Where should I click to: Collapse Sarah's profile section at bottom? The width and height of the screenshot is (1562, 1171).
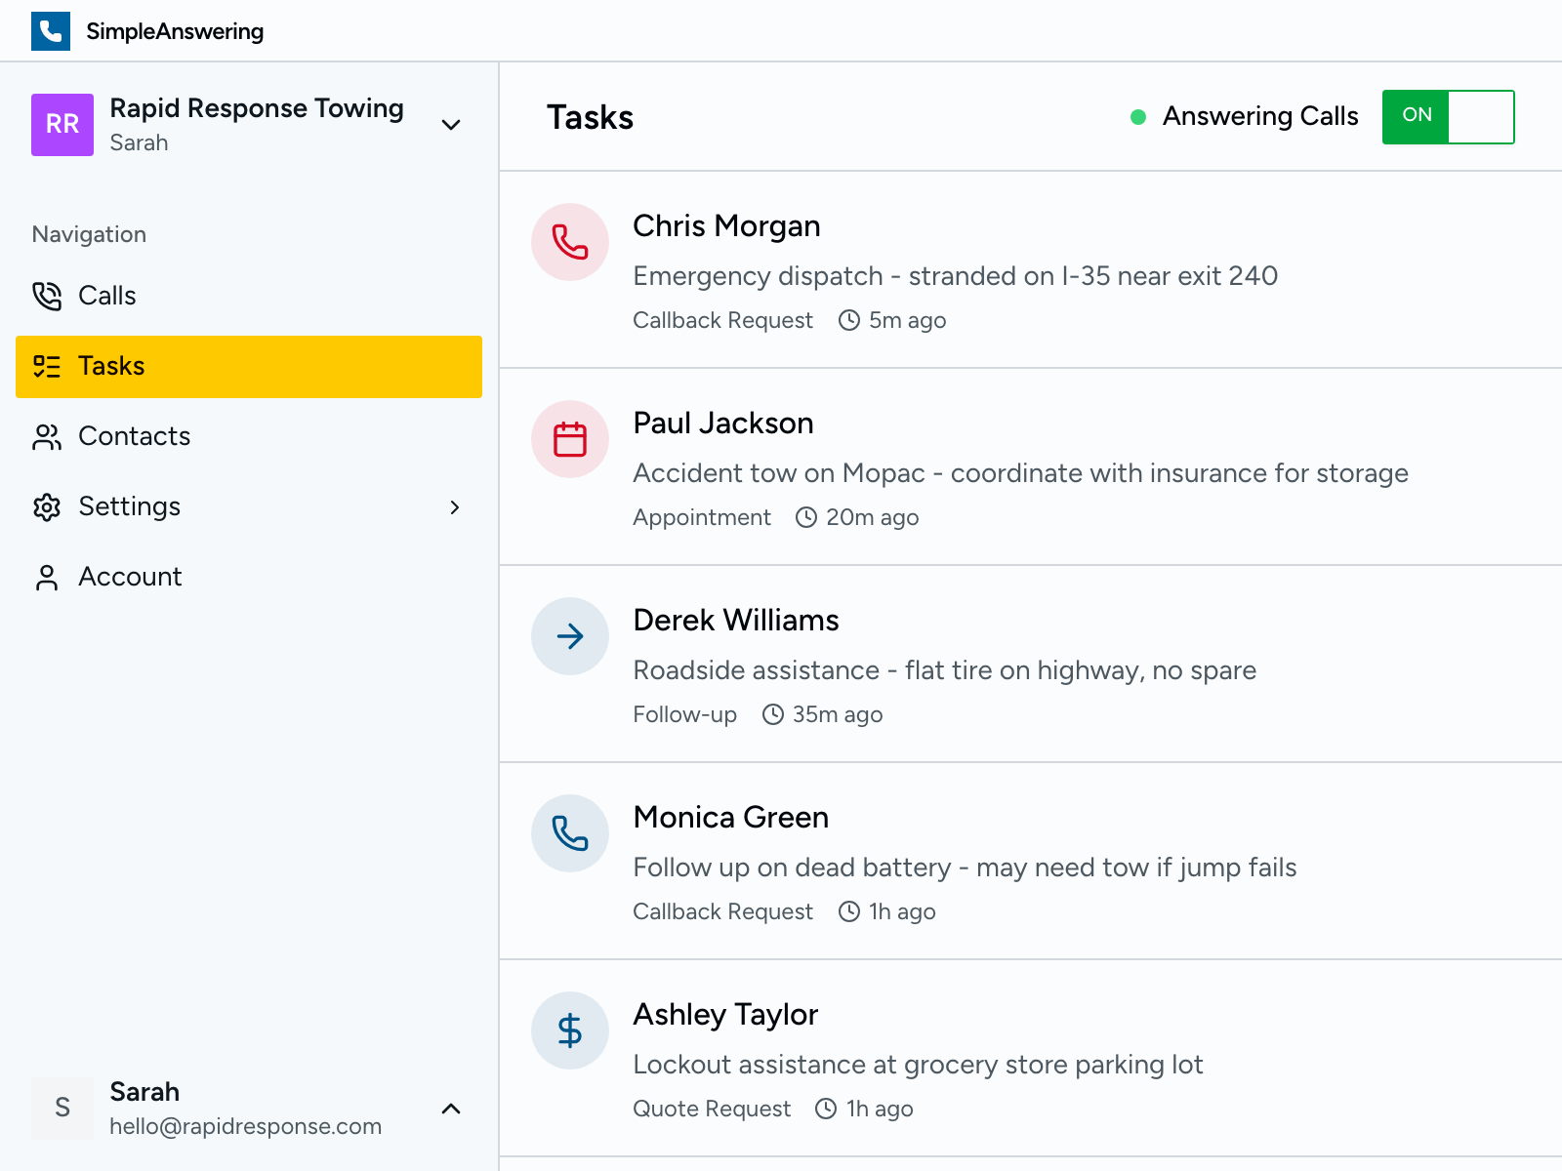pyautogui.click(x=450, y=1109)
